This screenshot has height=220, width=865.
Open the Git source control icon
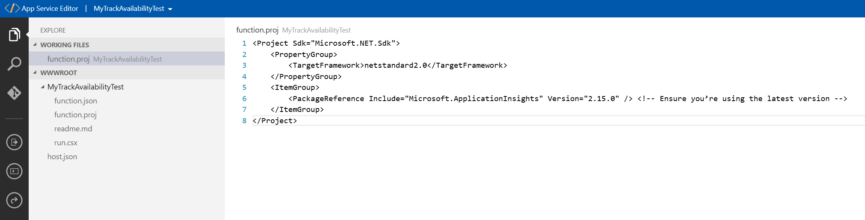[14, 93]
